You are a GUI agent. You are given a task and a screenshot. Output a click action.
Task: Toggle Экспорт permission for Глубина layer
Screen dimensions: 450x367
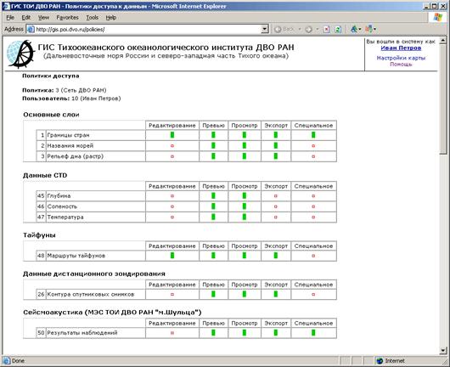tap(275, 196)
